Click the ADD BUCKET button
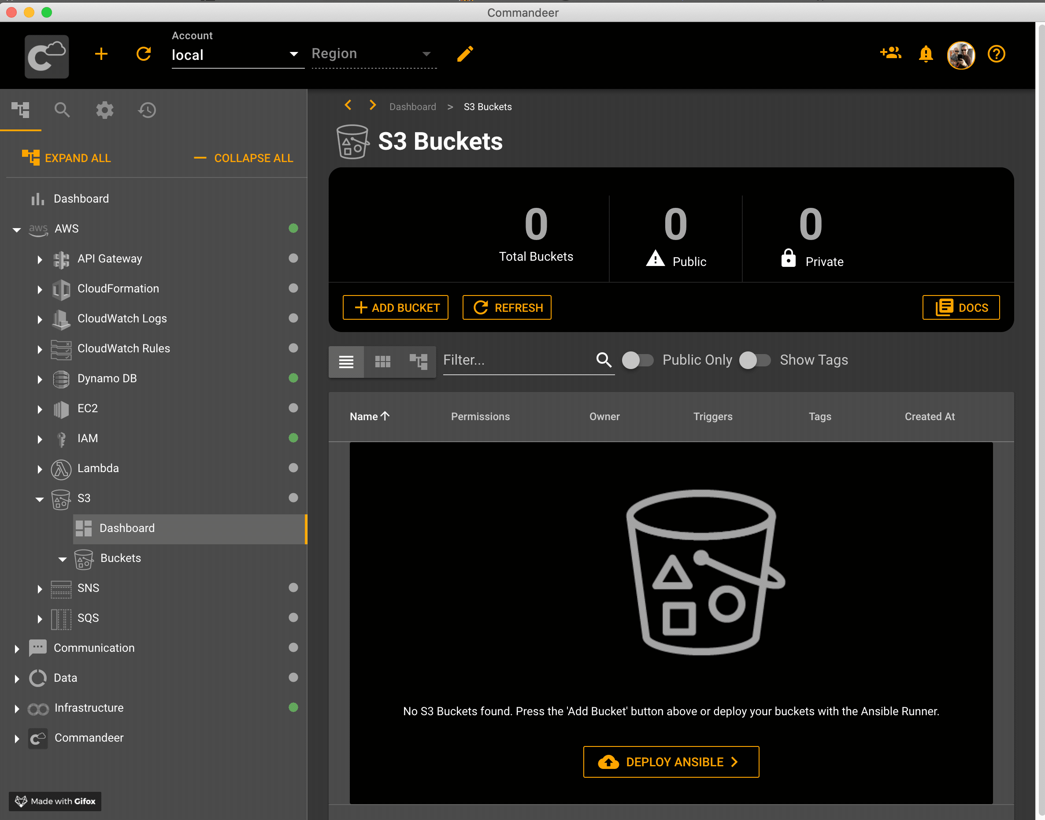This screenshot has width=1045, height=820. tap(395, 307)
